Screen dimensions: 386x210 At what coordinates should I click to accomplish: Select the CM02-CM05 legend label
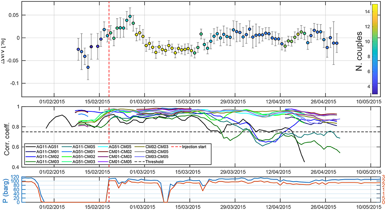coord(157,152)
